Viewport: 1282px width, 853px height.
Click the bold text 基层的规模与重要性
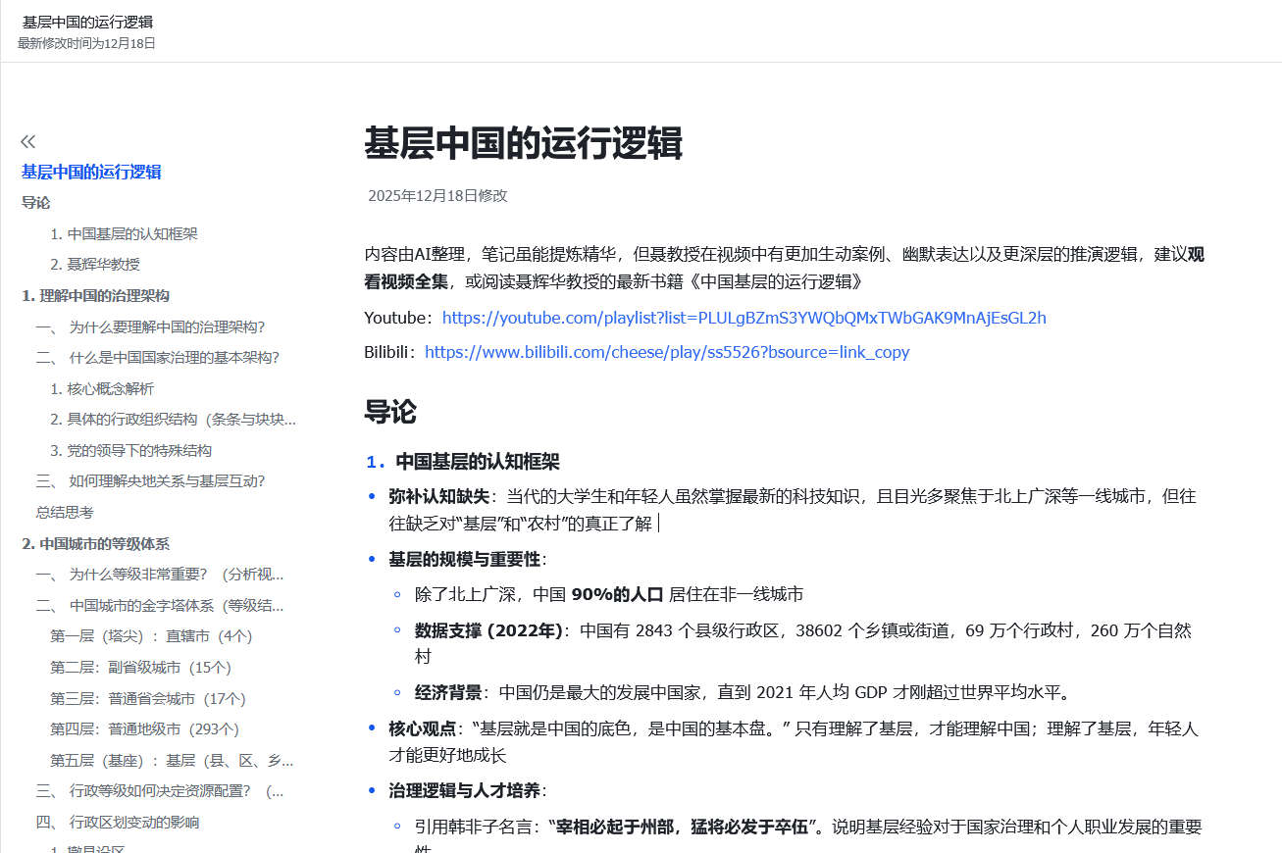coord(464,559)
